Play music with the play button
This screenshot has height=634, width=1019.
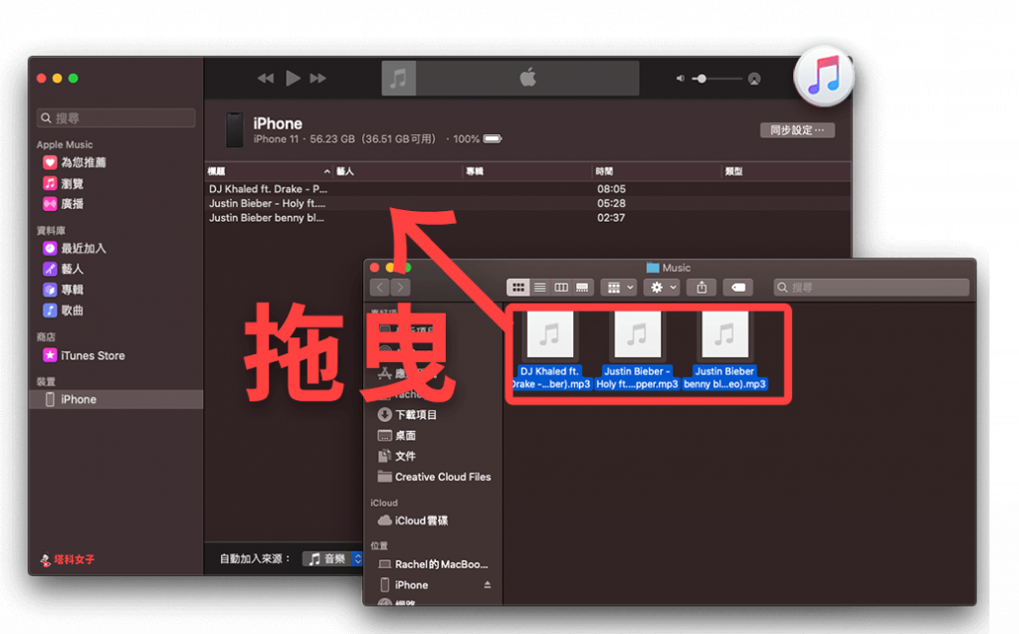click(293, 79)
